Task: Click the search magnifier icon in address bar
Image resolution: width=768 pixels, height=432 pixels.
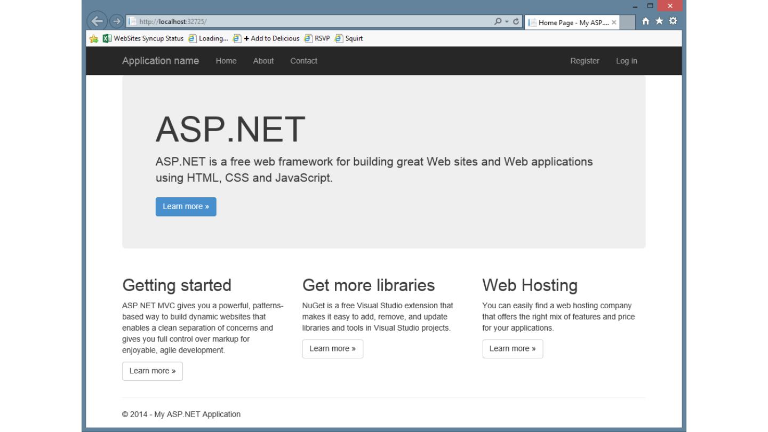Action: [x=498, y=22]
